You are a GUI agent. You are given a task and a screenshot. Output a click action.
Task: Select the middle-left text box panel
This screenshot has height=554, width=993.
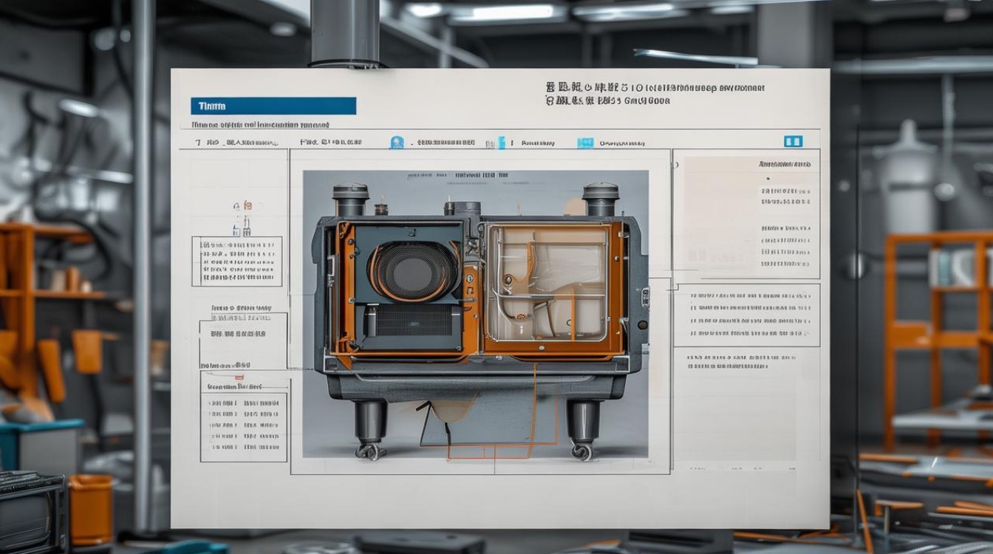pyautogui.click(x=242, y=340)
